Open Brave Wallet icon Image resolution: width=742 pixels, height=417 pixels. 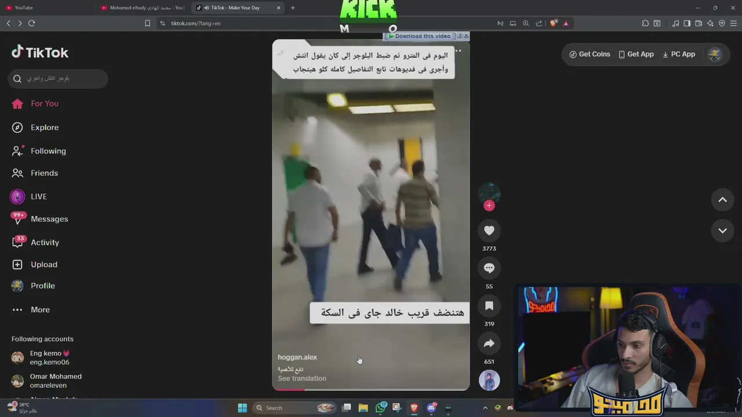(x=699, y=23)
